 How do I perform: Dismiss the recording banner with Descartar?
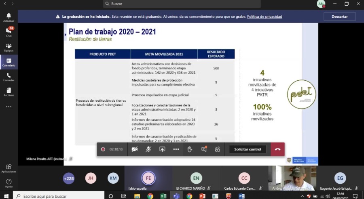click(339, 17)
